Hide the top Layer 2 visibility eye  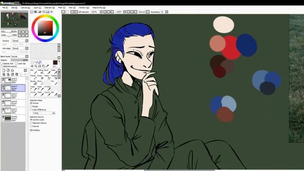[3, 79]
